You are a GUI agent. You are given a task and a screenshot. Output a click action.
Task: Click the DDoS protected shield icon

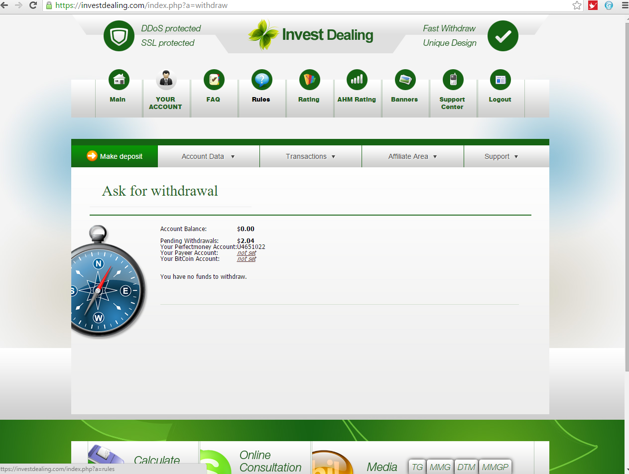click(119, 36)
